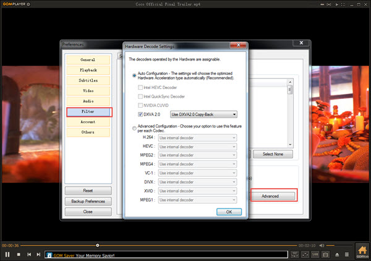Image resolution: width=371 pixels, height=261 pixels.
Task: Switch to the Filter preferences tab
Action: coord(88,112)
